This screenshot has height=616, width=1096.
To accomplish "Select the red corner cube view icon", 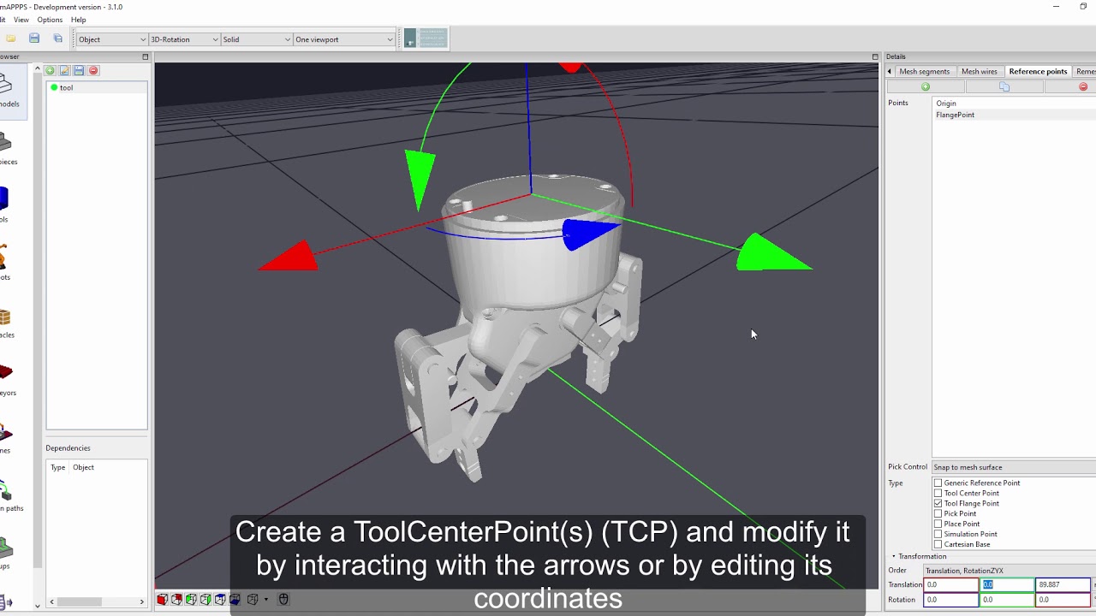I will pos(176,600).
